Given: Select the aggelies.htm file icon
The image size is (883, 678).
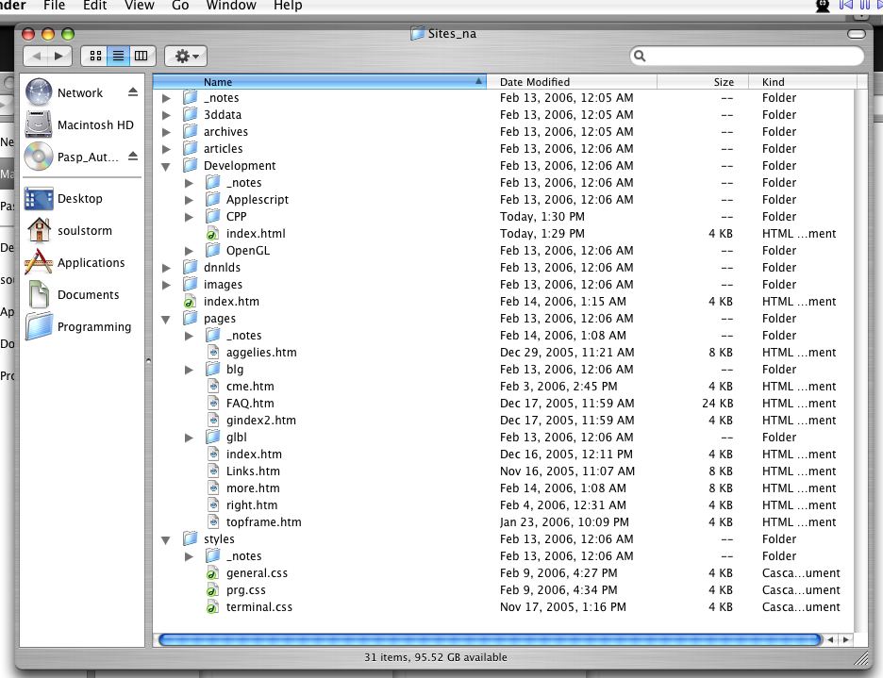Looking at the screenshot, I should (213, 353).
